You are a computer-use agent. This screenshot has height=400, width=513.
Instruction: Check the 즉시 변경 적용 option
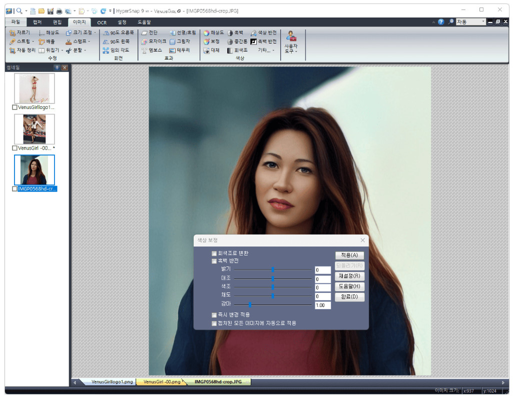coord(214,315)
